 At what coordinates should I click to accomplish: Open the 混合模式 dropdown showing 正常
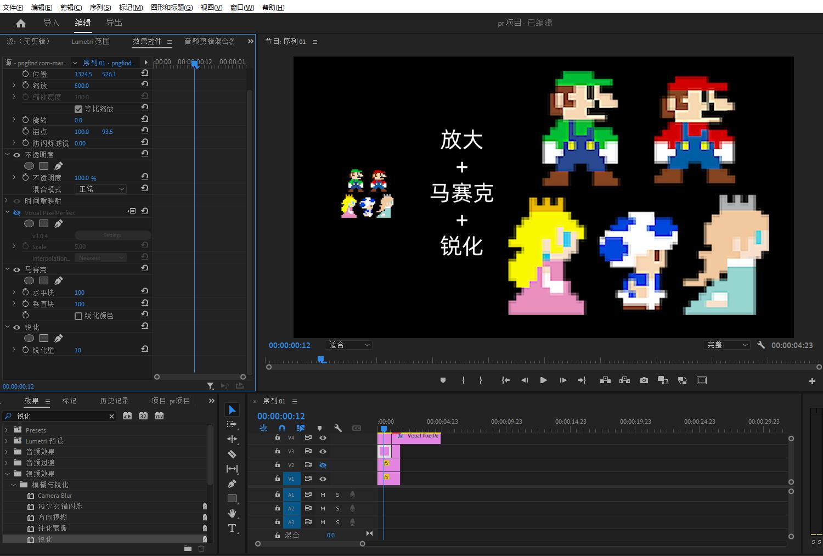pyautogui.click(x=101, y=189)
